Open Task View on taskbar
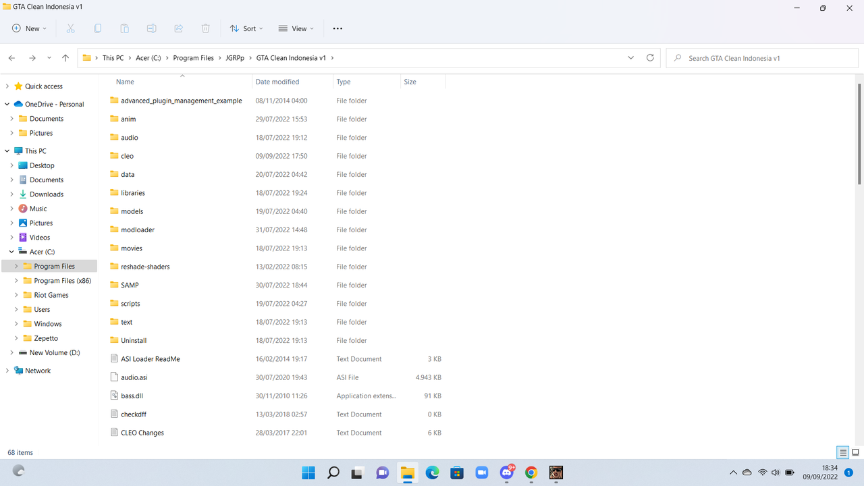 point(357,473)
